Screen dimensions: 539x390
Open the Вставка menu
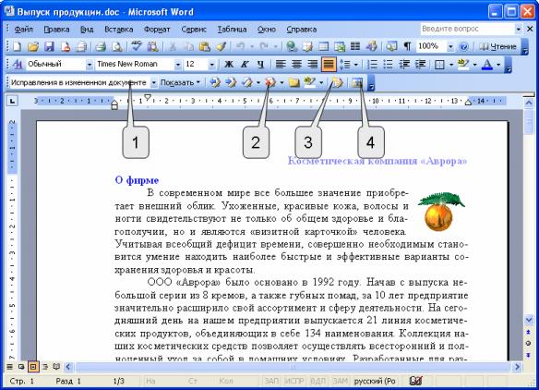click(118, 30)
